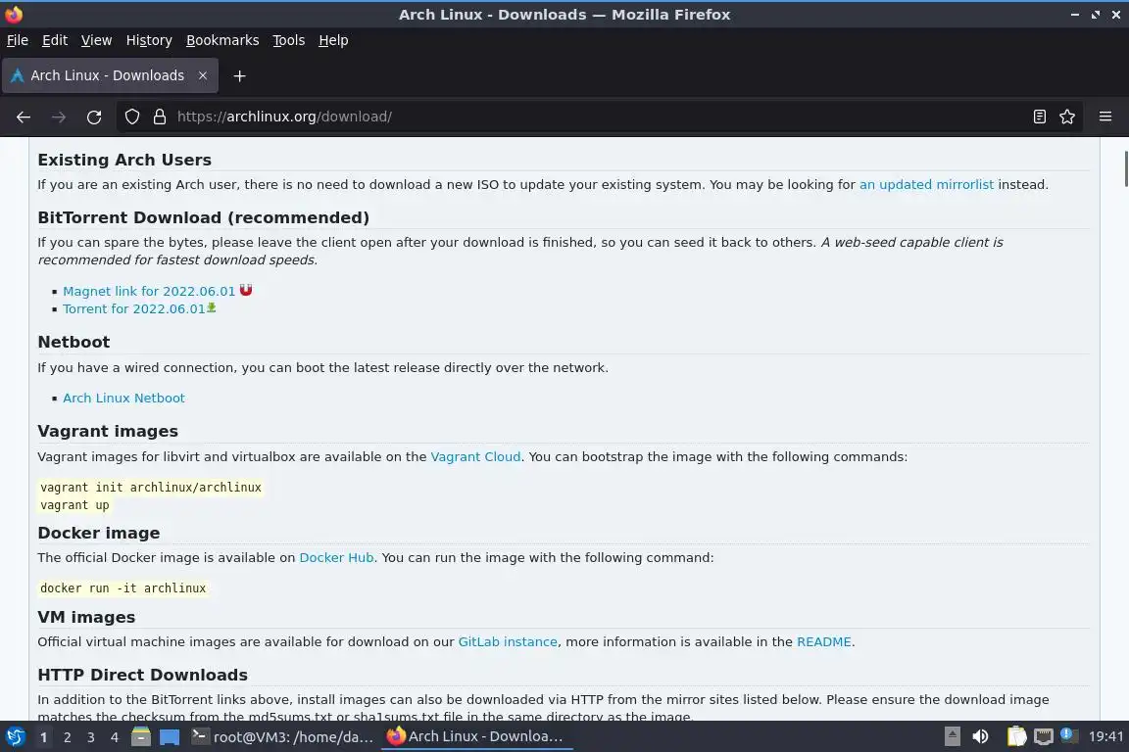Screen dimensions: 1129x752
Task: Follow the 'an updated mirrorlist' link
Action: (926, 184)
